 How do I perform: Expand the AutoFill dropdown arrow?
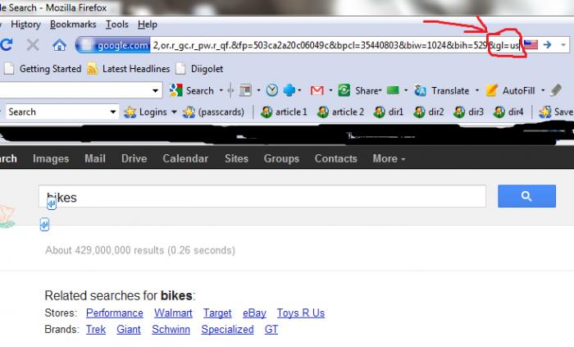[x=543, y=90]
